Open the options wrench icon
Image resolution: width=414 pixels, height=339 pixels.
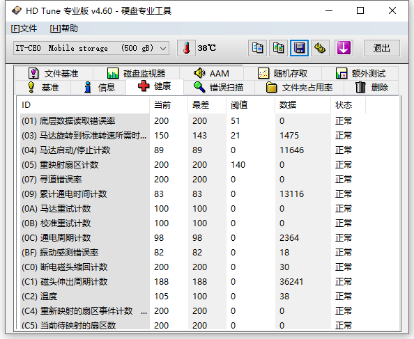pyautogui.click(x=320, y=48)
